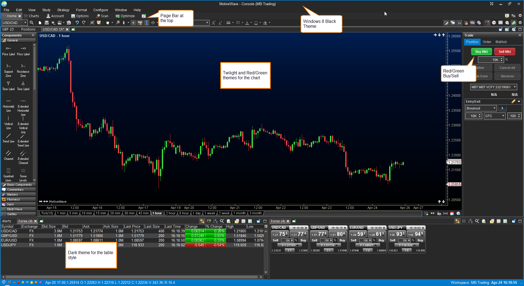The width and height of the screenshot is (524, 286).
Task: Click Buy on the GBP/USD trade tile
Action: (x=342, y=240)
